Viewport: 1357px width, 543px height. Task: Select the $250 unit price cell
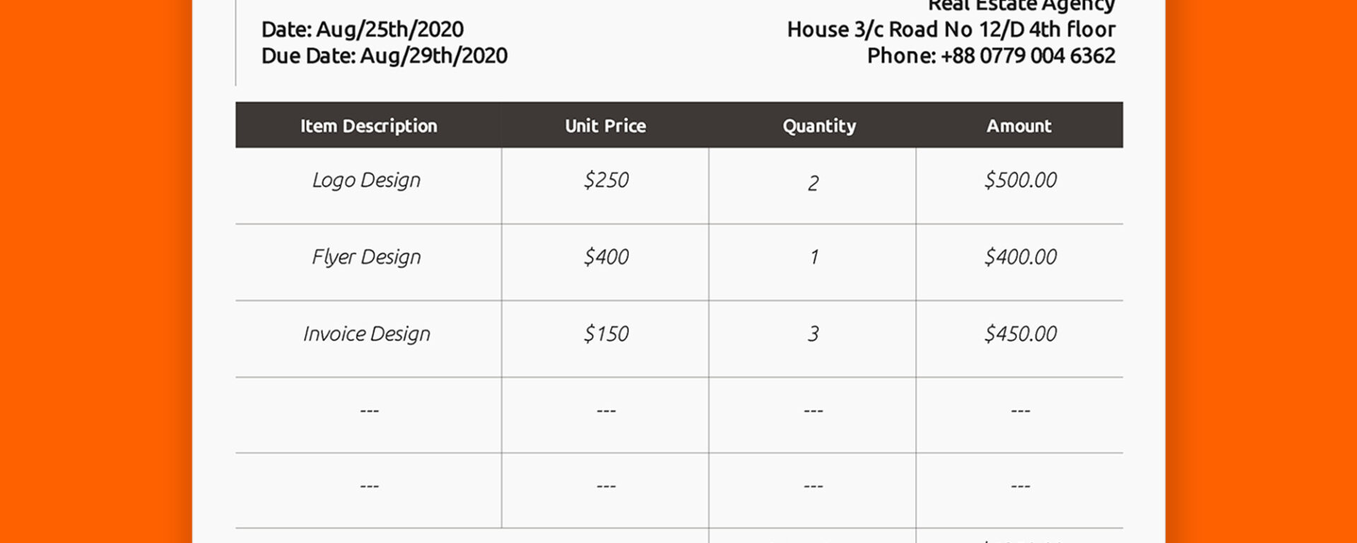[x=606, y=180]
